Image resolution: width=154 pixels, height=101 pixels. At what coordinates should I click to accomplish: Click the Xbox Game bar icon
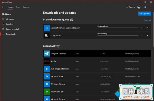coord(47,92)
